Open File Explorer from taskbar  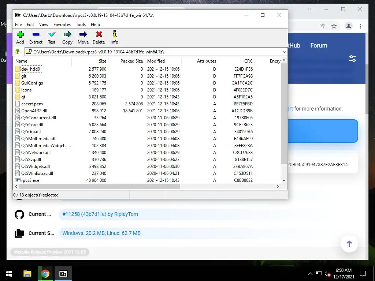(27, 274)
